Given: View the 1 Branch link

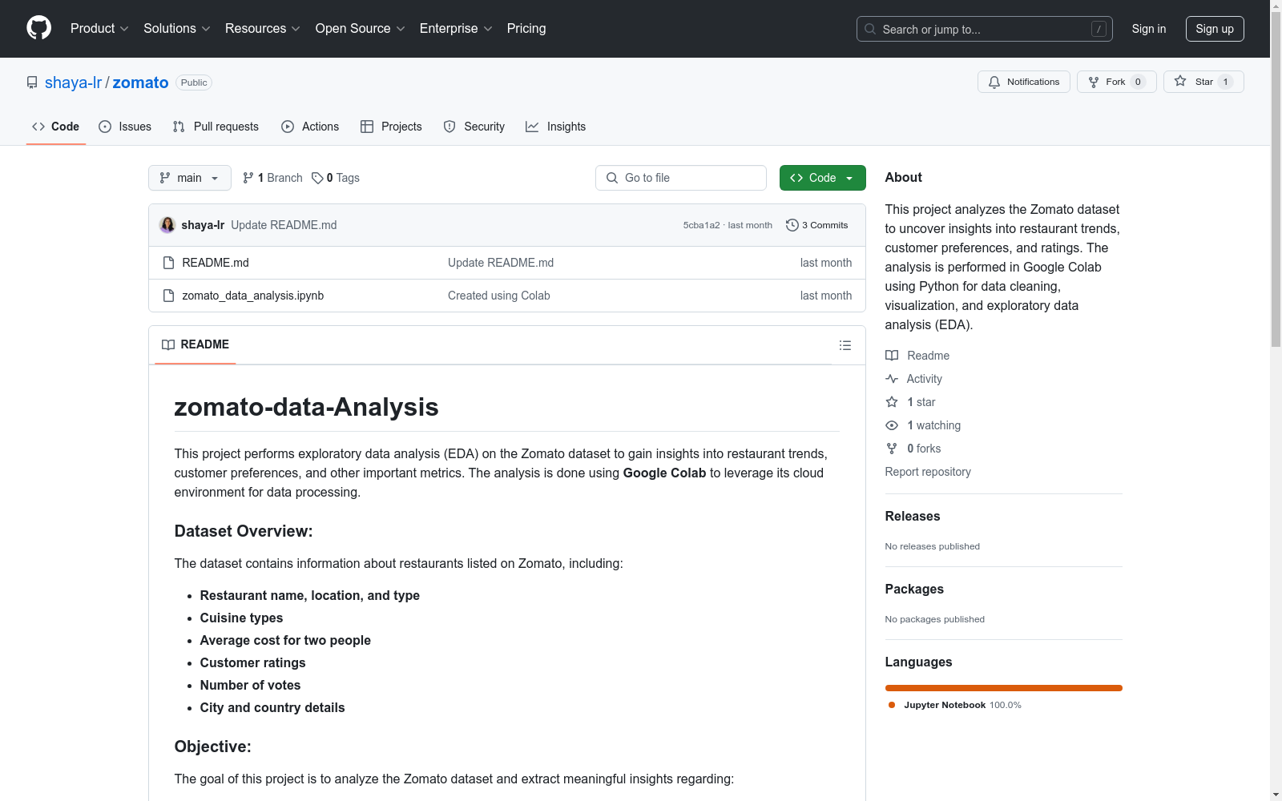Looking at the screenshot, I should [x=272, y=178].
